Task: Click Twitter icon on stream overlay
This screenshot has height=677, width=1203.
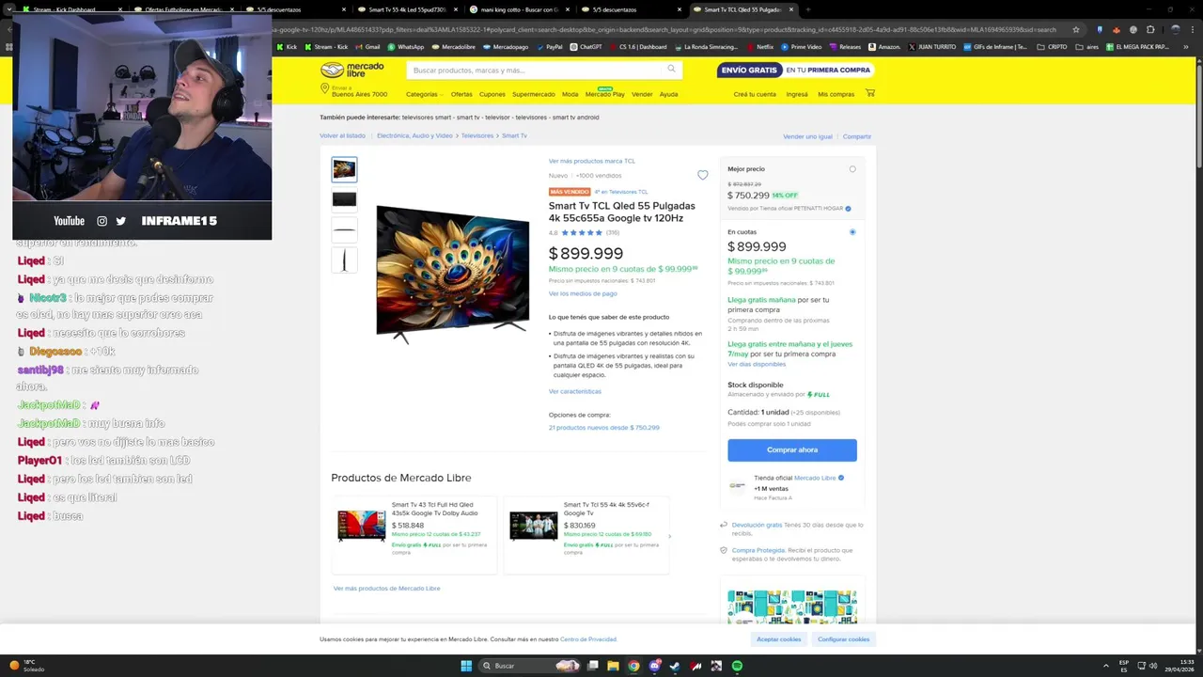Action: click(120, 221)
